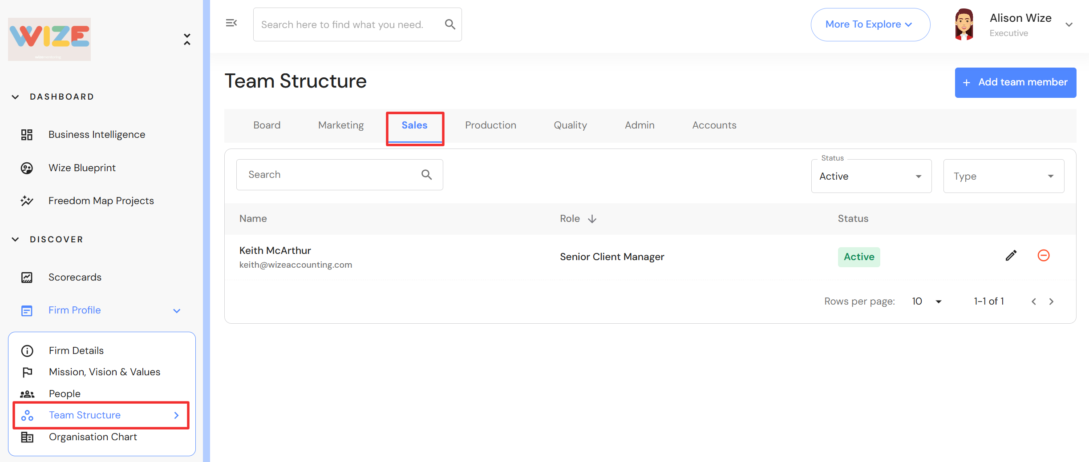Open the Wize Blueprint page
The height and width of the screenshot is (462, 1089).
click(82, 168)
